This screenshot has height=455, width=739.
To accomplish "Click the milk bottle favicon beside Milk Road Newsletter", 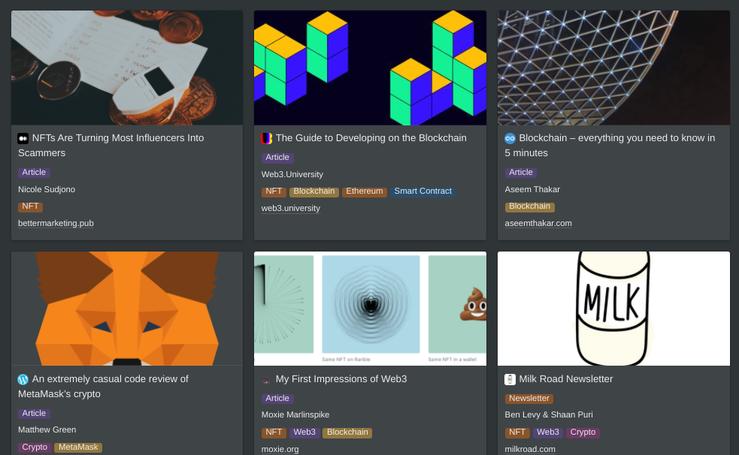I will coord(510,379).
